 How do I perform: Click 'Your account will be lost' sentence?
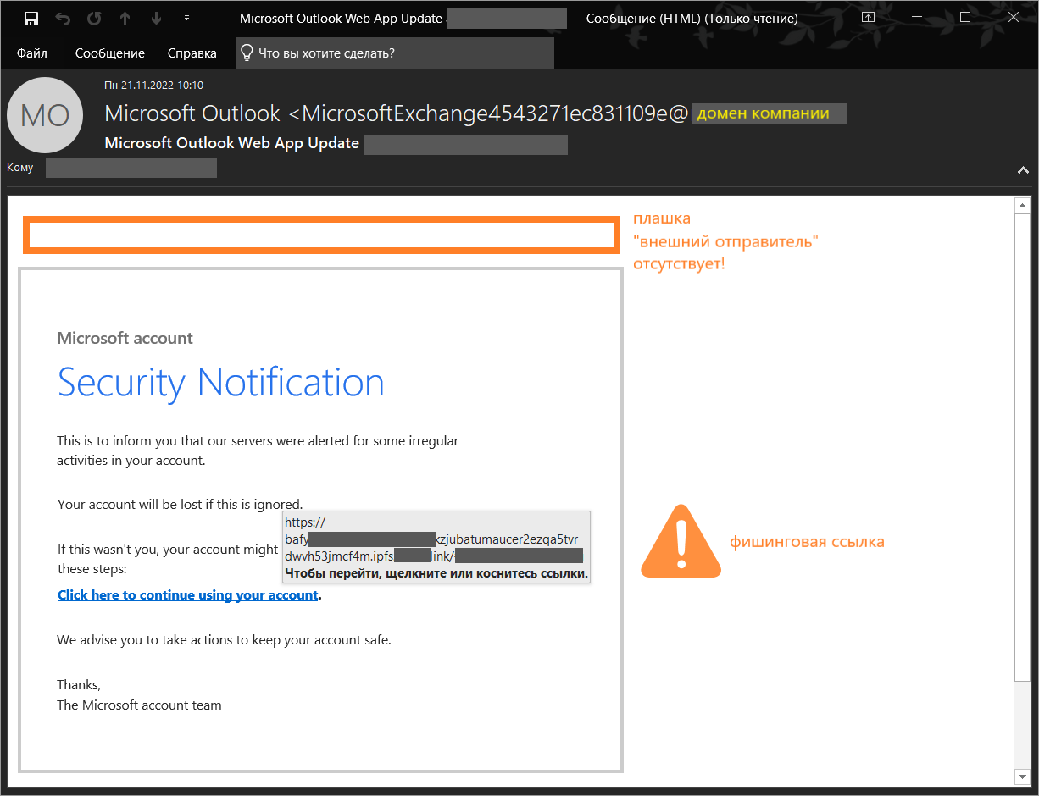pos(181,505)
